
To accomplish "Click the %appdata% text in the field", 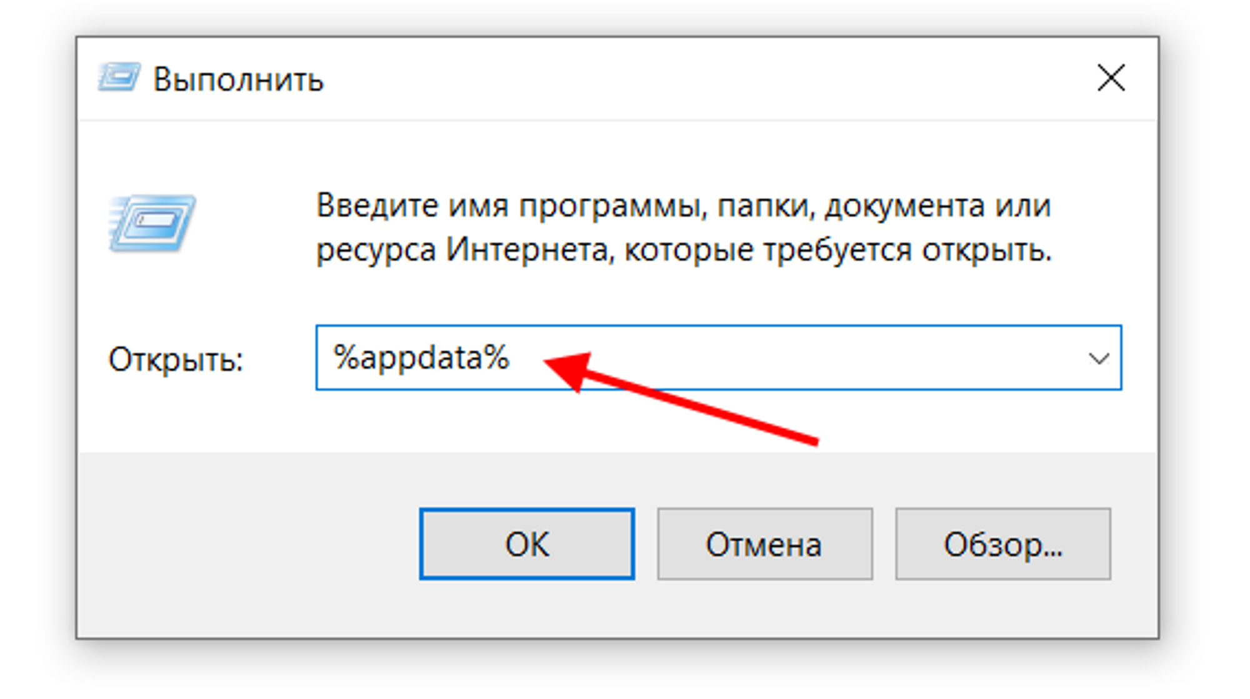I will (421, 358).
